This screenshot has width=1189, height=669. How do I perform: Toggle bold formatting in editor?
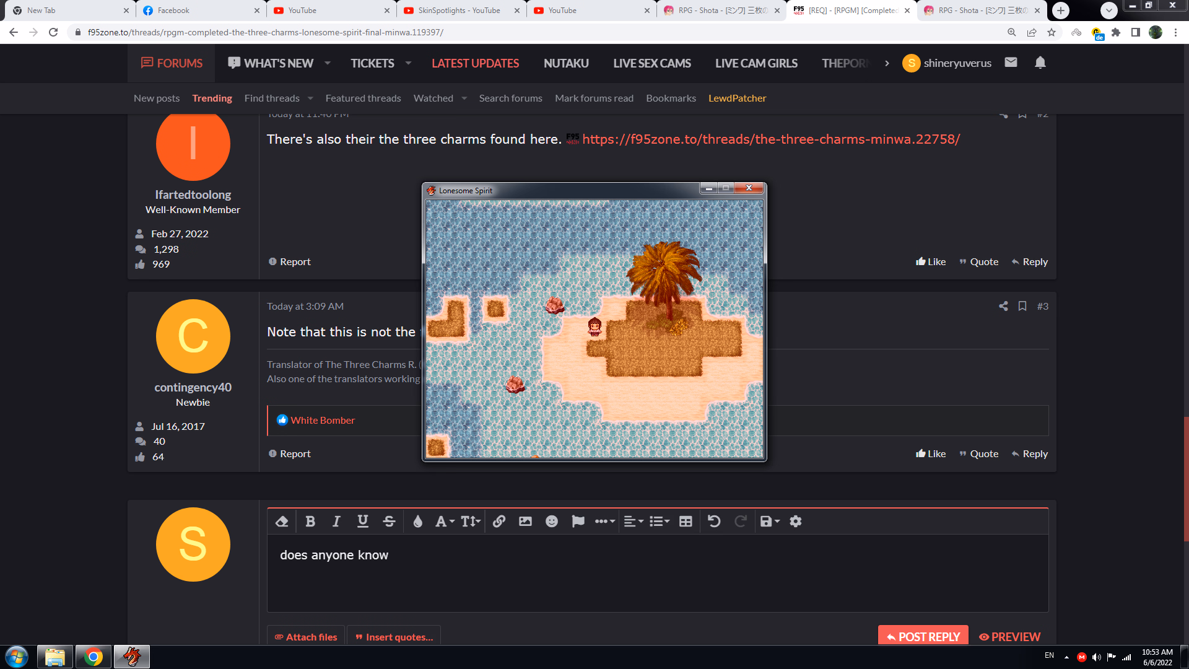point(310,522)
